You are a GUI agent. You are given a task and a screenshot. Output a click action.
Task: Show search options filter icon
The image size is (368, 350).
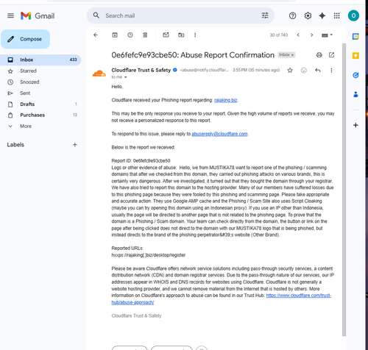pos(265,15)
